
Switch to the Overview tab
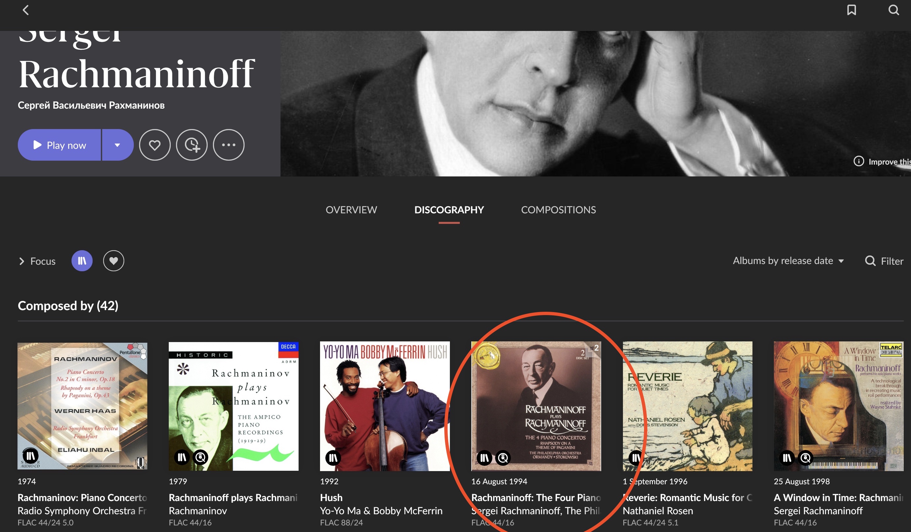click(351, 210)
